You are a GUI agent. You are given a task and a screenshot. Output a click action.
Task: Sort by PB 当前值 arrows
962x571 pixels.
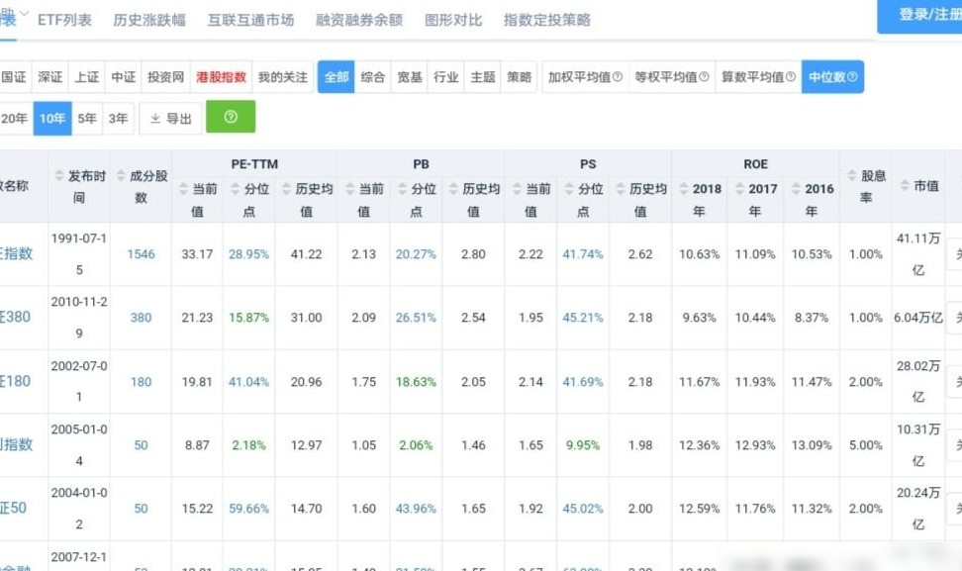tap(350, 189)
